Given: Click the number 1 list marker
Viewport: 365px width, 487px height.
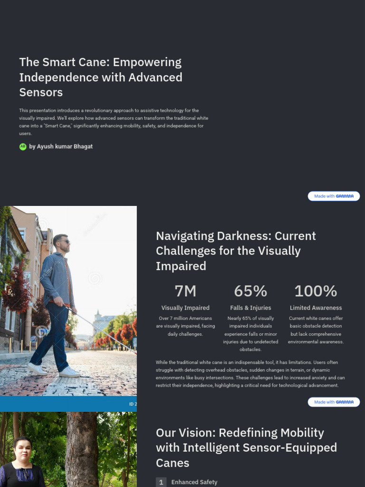Looking at the screenshot, I should point(161,482).
